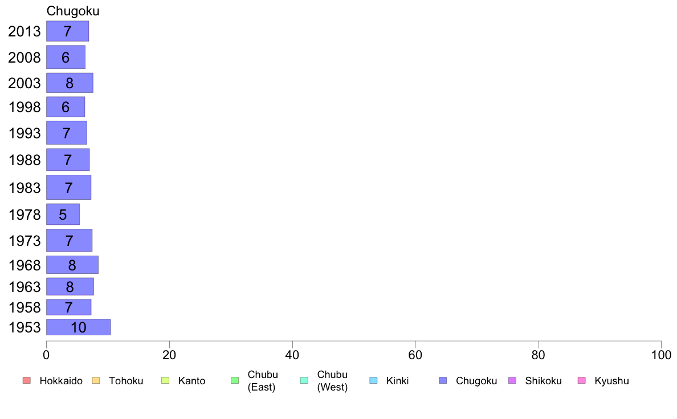
Task: Select the 2003 bar showing 8
Action: [70, 83]
